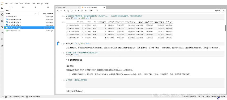Select sample_img3.png in file browser
This screenshot has width=227, height=100.
click(29, 25)
